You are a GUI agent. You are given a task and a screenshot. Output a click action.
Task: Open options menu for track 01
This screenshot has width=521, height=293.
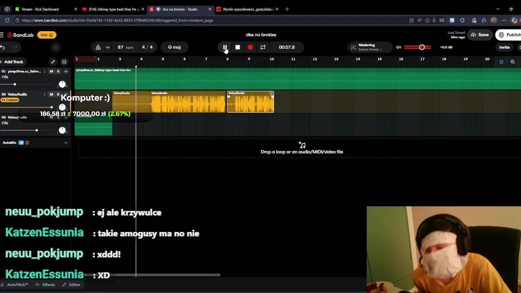44,72
